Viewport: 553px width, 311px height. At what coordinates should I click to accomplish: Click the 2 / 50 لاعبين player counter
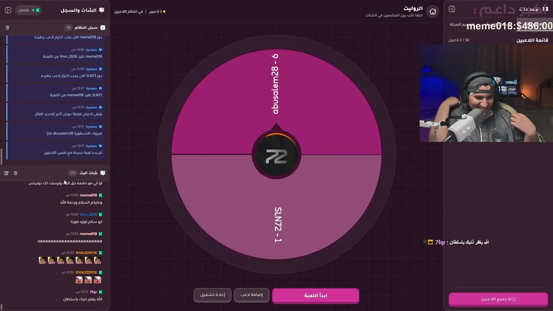[x=458, y=40]
